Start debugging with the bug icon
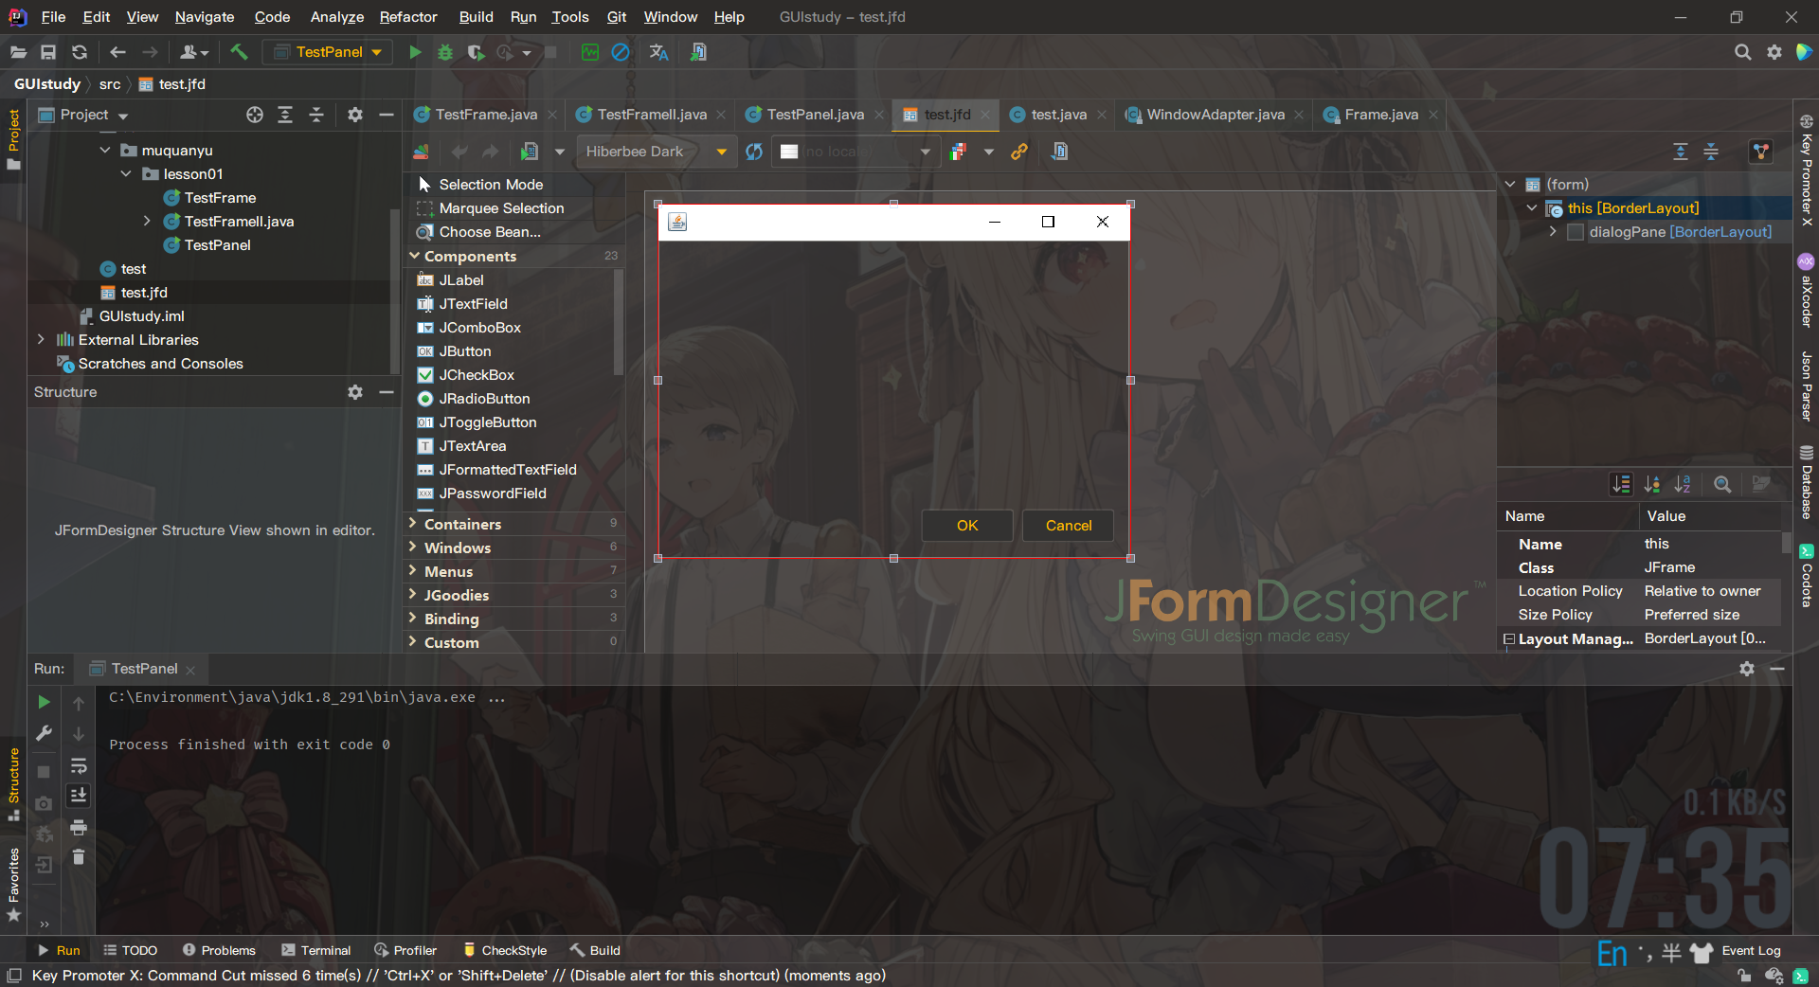Screen dimensions: 1819x987 [x=445, y=52]
